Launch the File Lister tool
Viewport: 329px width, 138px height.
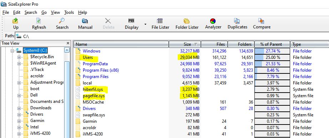160,23
